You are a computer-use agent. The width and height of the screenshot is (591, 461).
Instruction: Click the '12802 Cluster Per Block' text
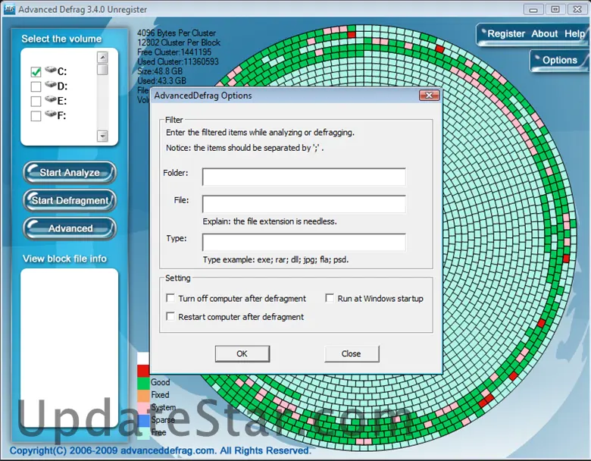point(179,42)
